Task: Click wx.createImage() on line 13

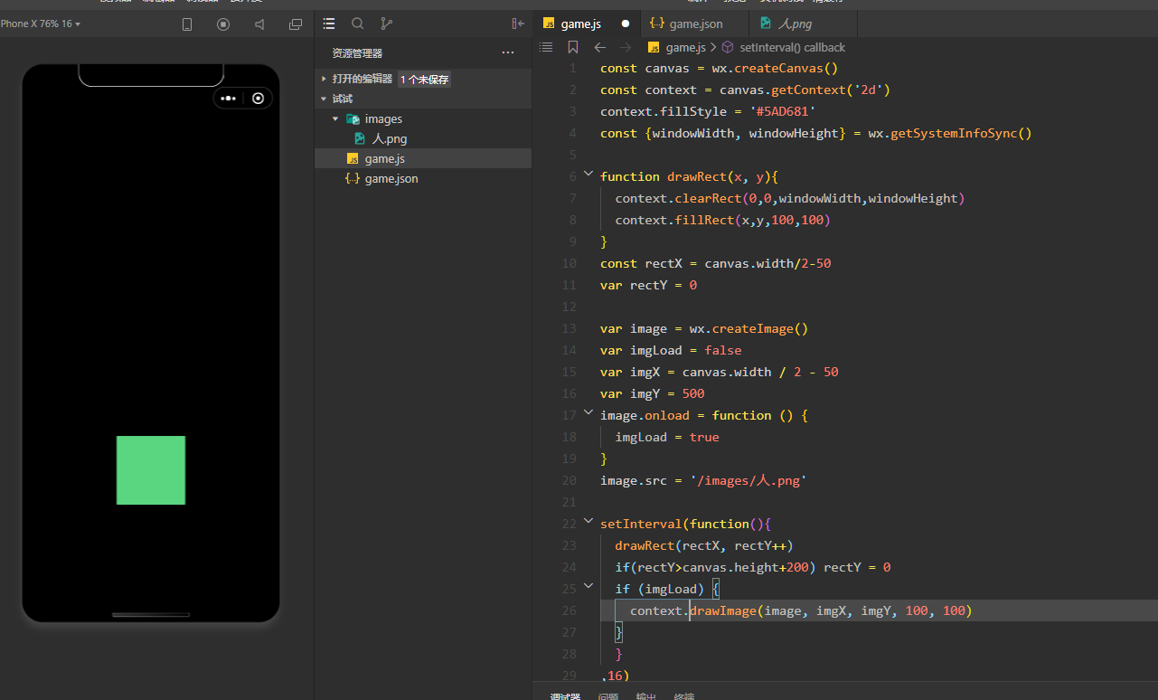Action: click(x=748, y=328)
